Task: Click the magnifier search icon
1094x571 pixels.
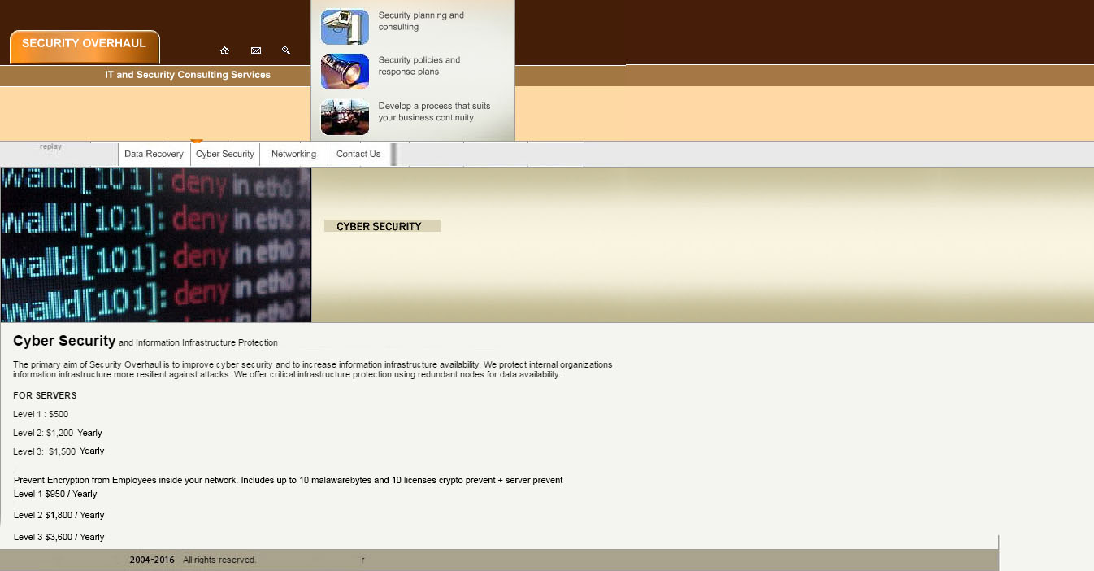Action: coord(286,50)
